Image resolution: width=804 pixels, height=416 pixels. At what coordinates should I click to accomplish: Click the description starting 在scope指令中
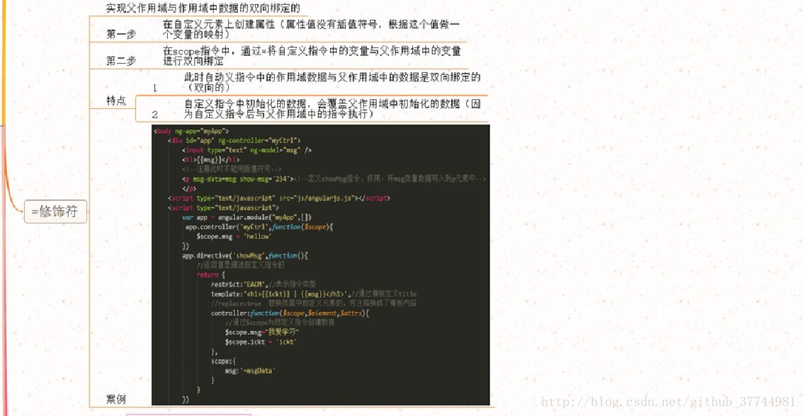[312, 56]
